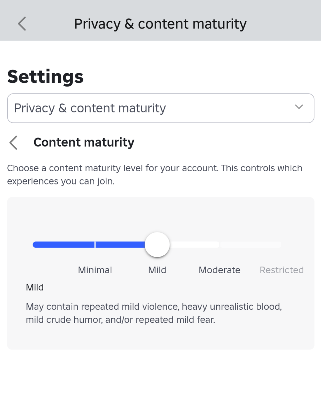The height and width of the screenshot is (404, 321).
Task: Click the blue track between Minimal and Mild
Action: [x=120, y=245]
